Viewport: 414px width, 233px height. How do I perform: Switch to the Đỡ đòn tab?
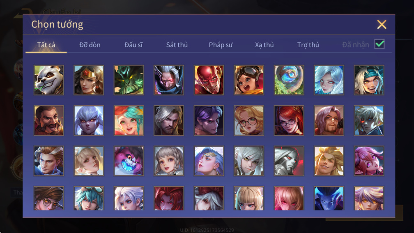click(x=90, y=45)
